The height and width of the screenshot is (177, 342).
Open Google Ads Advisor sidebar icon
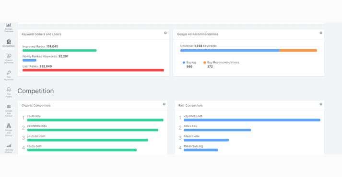point(9,111)
